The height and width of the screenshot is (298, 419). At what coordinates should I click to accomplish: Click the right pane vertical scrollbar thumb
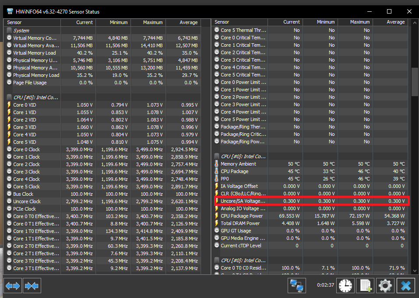click(415, 82)
